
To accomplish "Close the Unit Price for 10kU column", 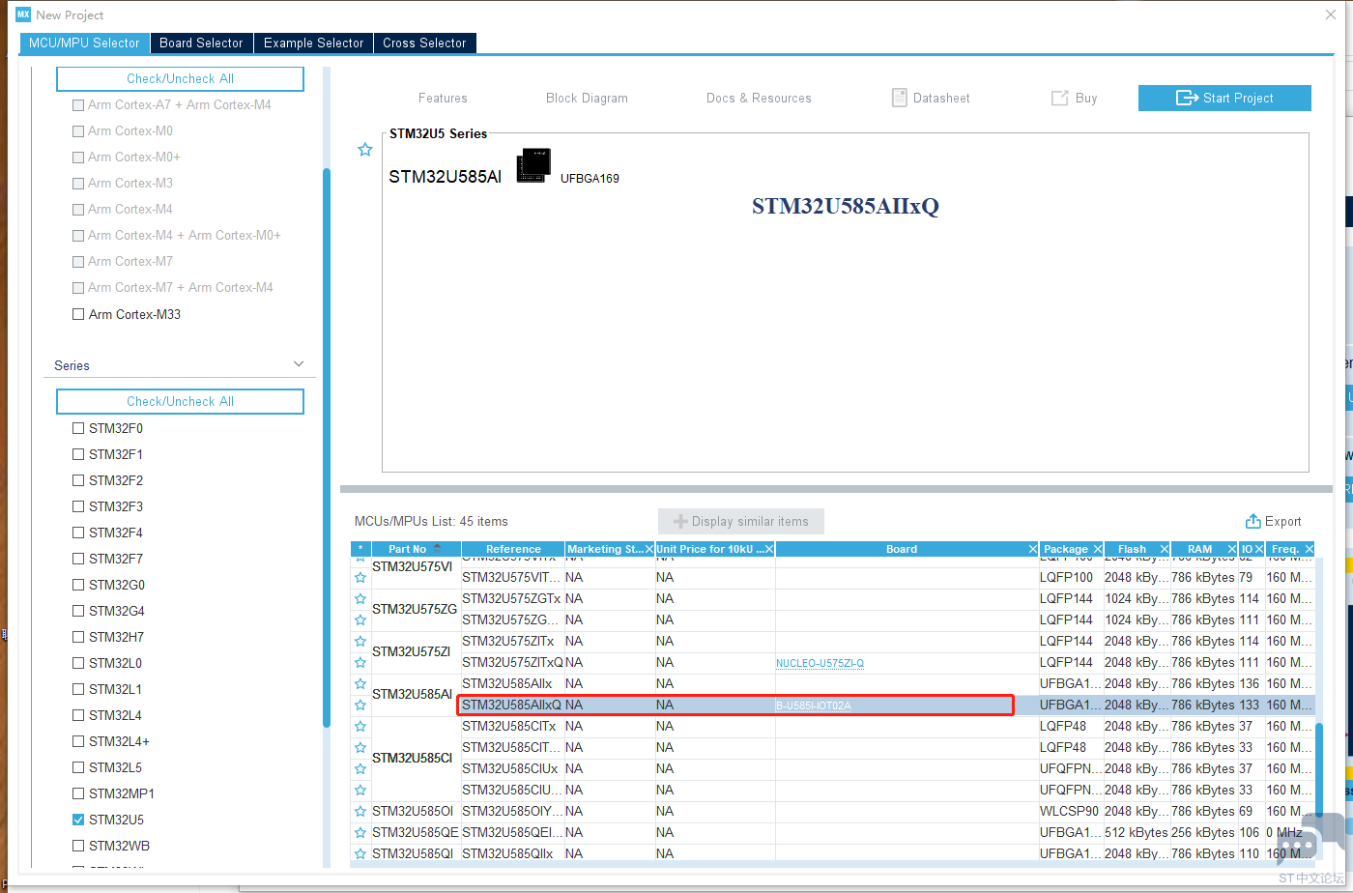I will (769, 549).
